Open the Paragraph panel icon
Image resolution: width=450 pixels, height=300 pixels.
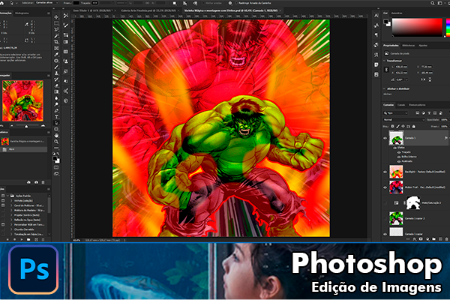point(376,34)
